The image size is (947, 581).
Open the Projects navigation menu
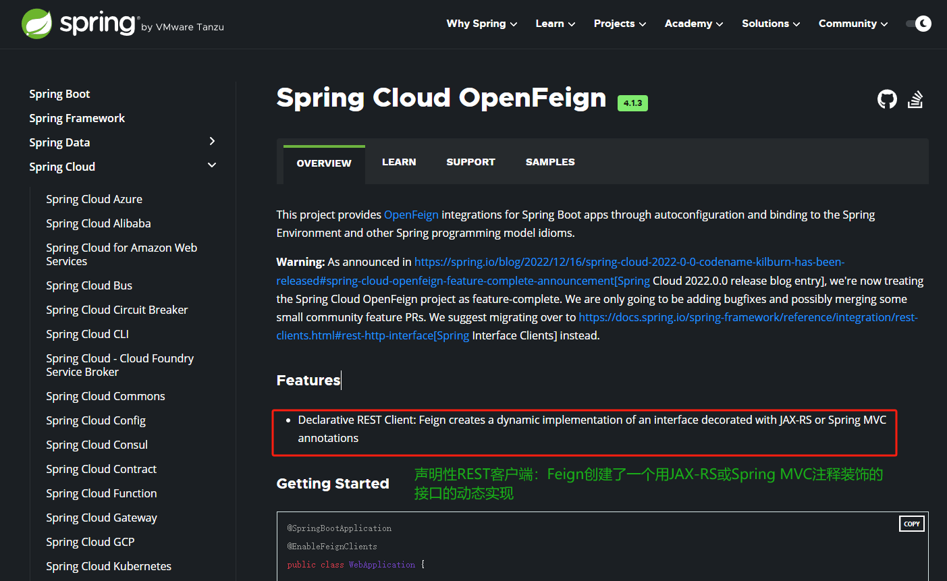(x=620, y=24)
